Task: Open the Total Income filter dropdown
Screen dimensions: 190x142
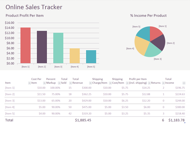Action: point(184,83)
